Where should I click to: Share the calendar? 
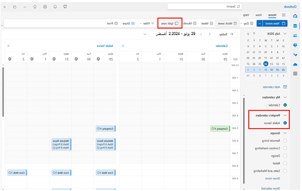click(128, 23)
